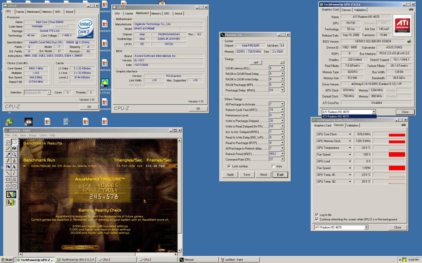The height and width of the screenshot is (263, 422).
Task: Click the Save button in MemSet
Action: [x=247, y=175]
